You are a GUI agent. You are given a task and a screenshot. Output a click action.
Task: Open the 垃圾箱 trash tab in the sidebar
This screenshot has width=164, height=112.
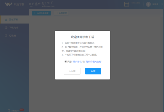pyautogui.click(x=15, y=35)
